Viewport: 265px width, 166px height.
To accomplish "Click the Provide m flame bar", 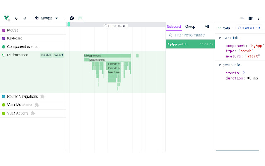I will coord(114,64).
